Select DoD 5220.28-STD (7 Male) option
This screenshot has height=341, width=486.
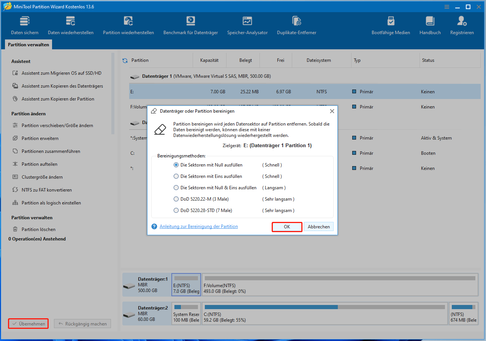(x=176, y=210)
